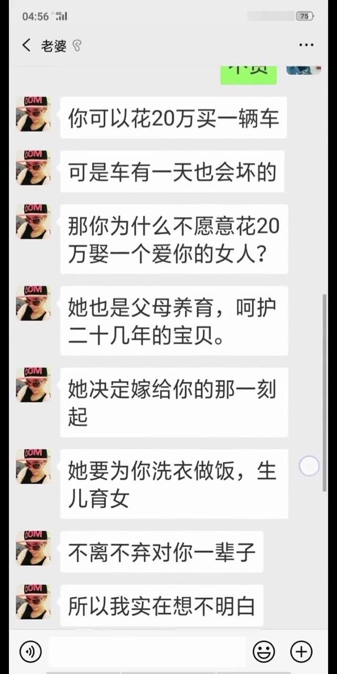The image size is (337, 674).
Task: Tap the voice input icon
Action: pyautogui.click(x=31, y=652)
